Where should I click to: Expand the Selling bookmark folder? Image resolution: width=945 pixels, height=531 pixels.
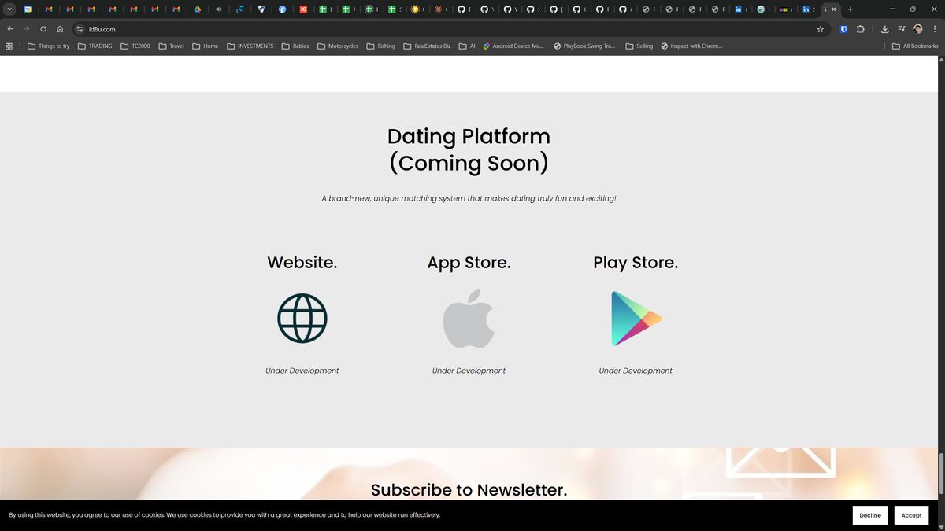point(639,46)
